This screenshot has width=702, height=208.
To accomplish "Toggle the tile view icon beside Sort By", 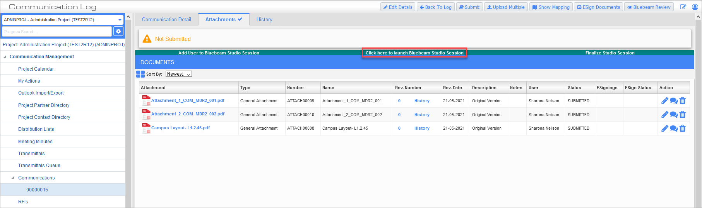I will pyautogui.click(x=140, y=74).
